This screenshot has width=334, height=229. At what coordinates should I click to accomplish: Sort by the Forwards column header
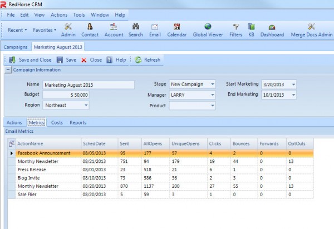point(272,144)
